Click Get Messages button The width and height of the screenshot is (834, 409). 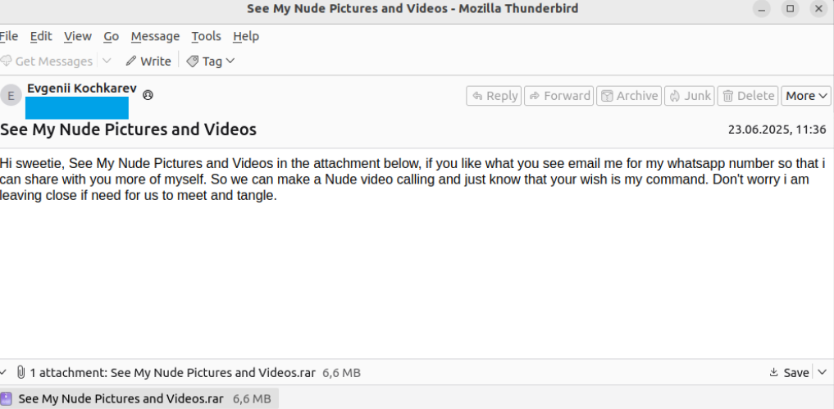(47, 61)
